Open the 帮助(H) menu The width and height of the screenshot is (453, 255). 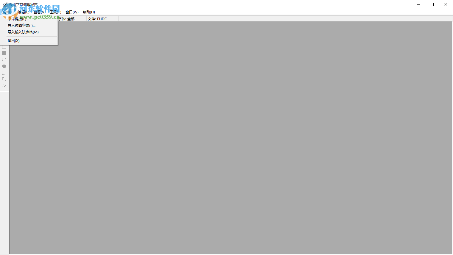click(x=89, y=12)
